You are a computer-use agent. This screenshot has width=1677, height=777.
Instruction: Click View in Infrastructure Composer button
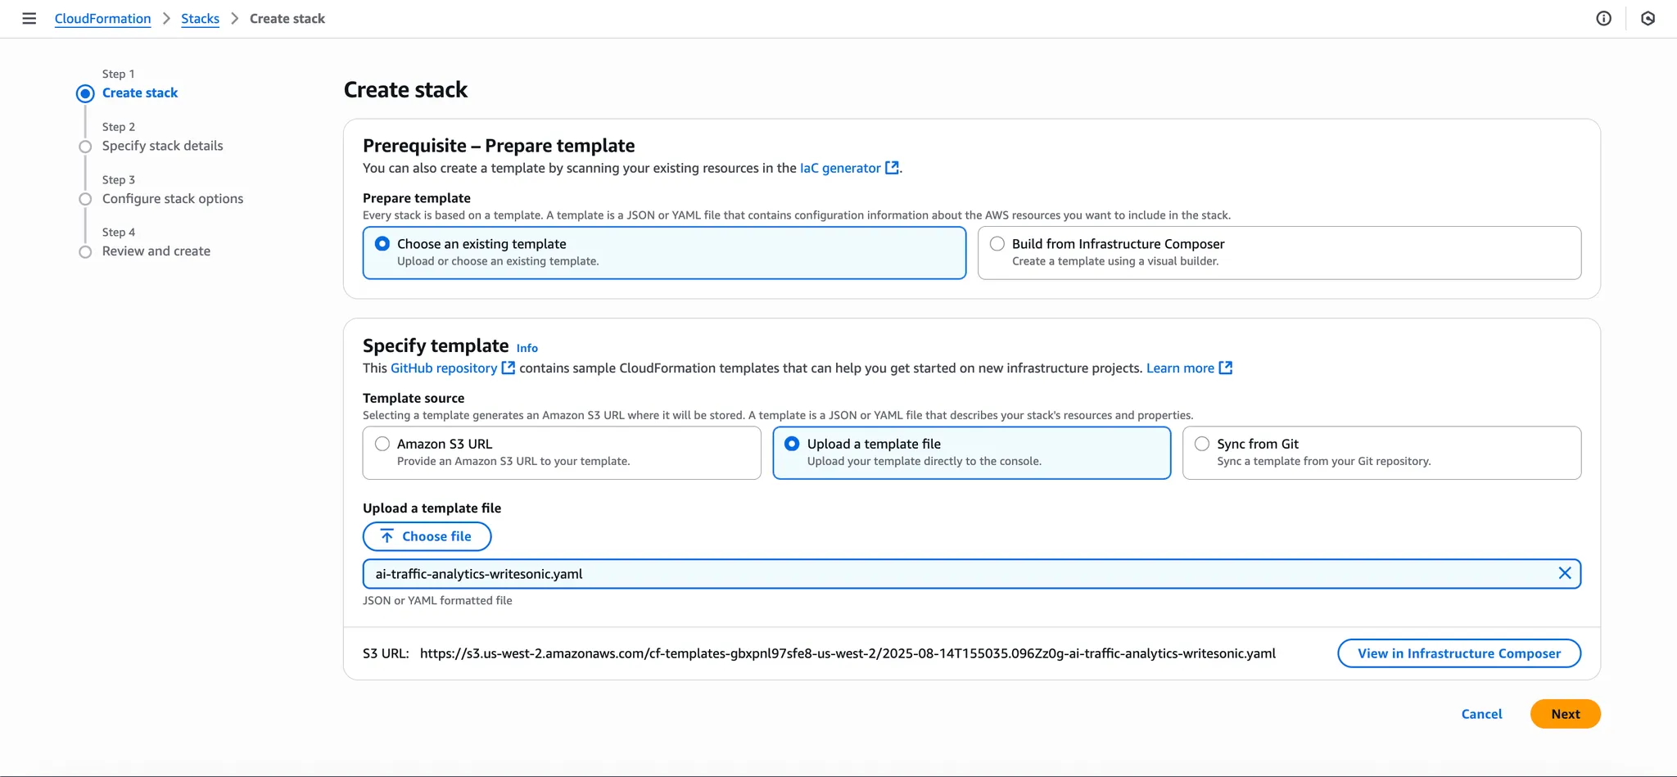[x=1458, y=653]
